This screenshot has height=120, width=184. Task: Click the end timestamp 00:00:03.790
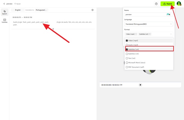[x=28, y=17]
